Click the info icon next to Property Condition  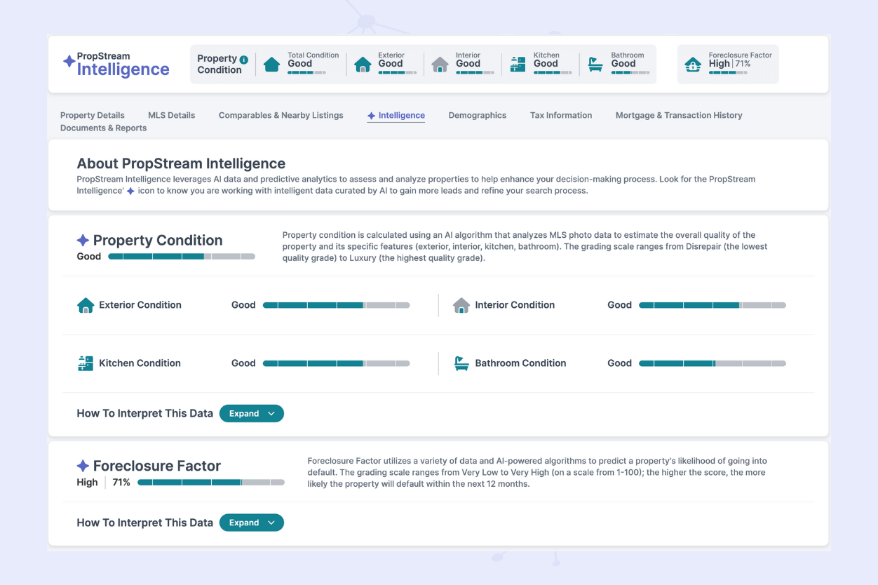tap(243, 58)
